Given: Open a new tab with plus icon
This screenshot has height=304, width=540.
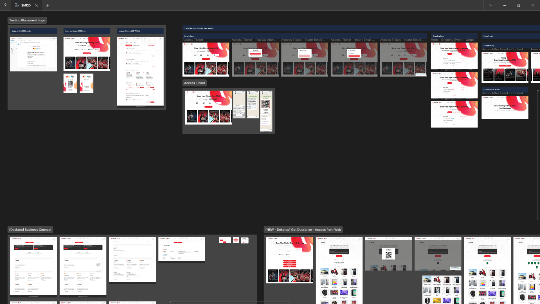Looking at the screenshot, I should pyautogui.click(x=48, y=5).
